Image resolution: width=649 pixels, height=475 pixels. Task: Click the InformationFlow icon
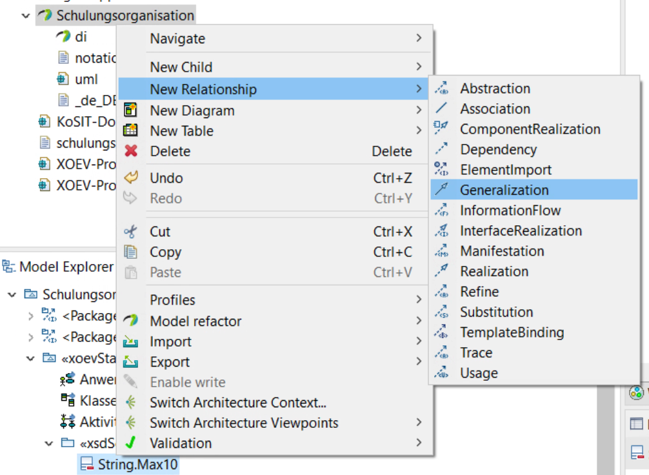(441, 210)
